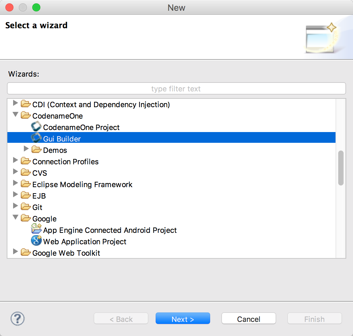Select the CodenameOne Project wizard entry

click(x=81, y=127)
